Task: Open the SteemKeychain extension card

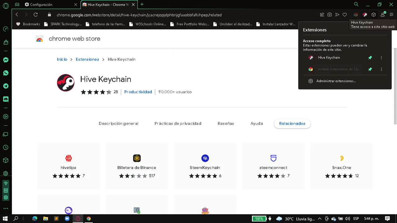Action: (205, 166)
